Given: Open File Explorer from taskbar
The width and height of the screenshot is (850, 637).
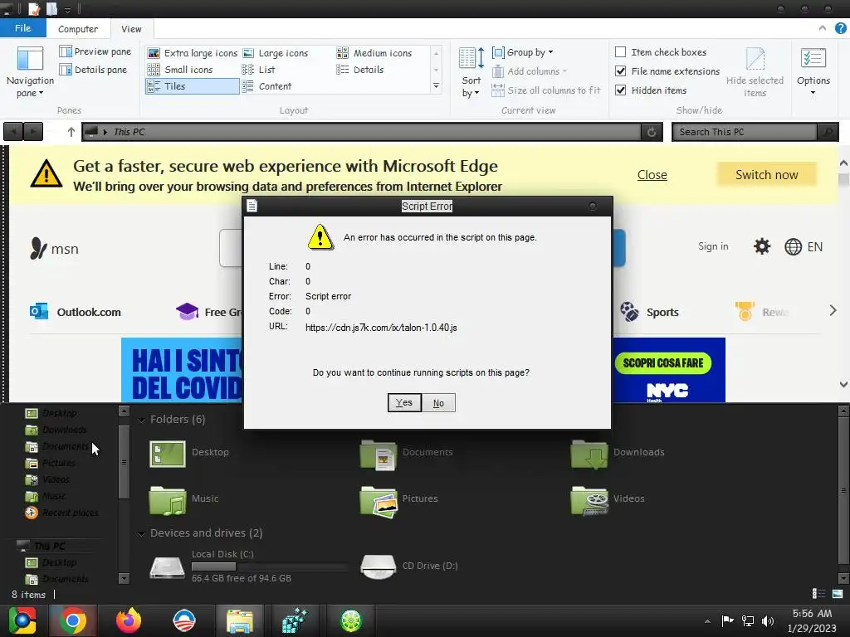Looking at the screenshot, I should [240, 620].
